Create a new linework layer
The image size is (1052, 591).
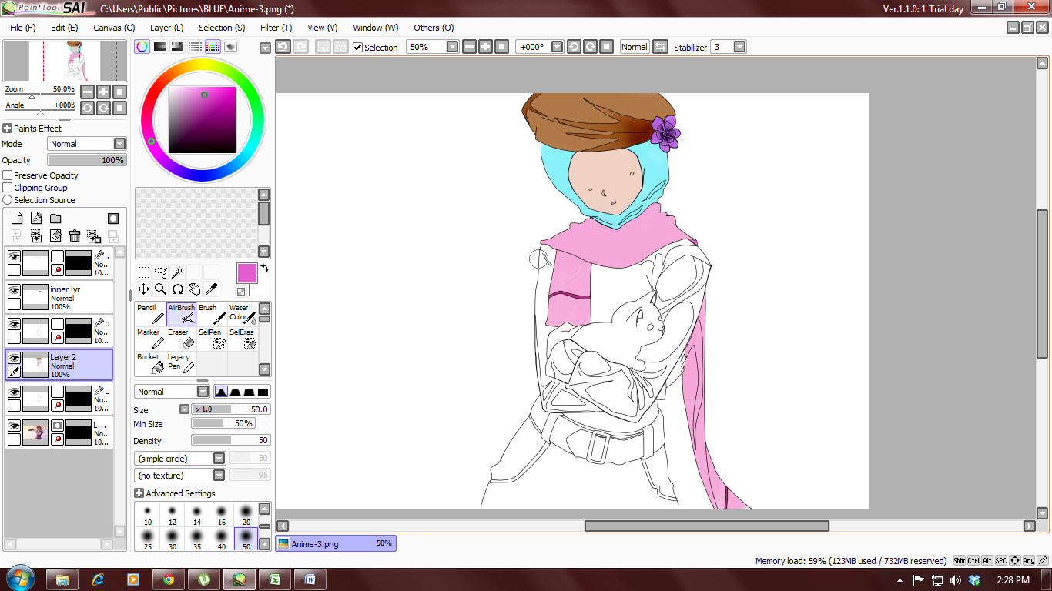pos(36,219)
